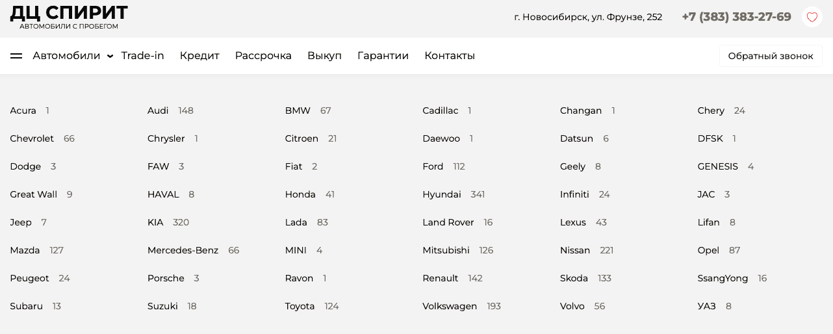Open the Trade-in menu item
833x334 pixels.
pos(142,56)
